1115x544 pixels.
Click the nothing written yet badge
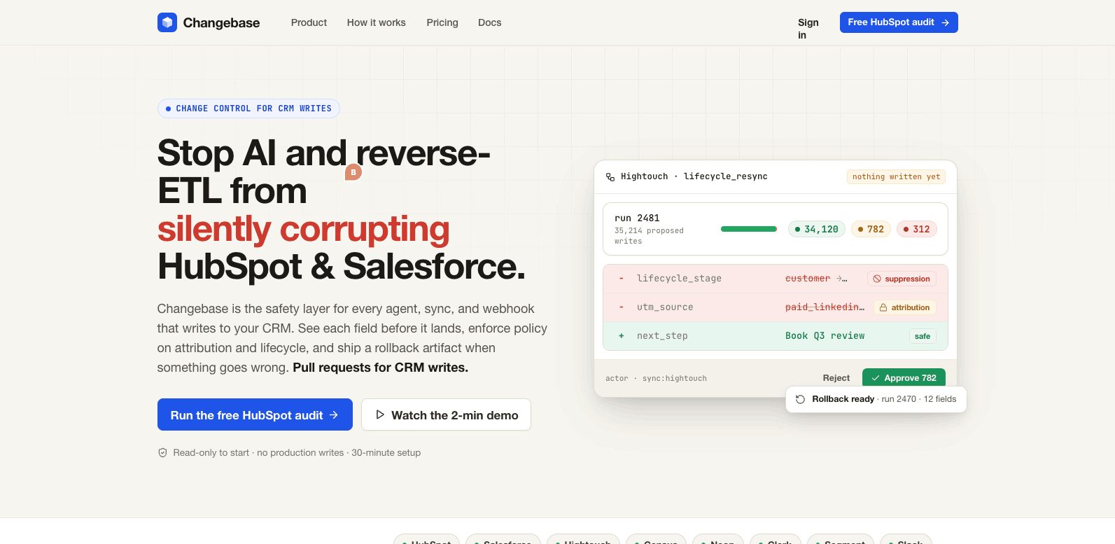coord(896,177)
